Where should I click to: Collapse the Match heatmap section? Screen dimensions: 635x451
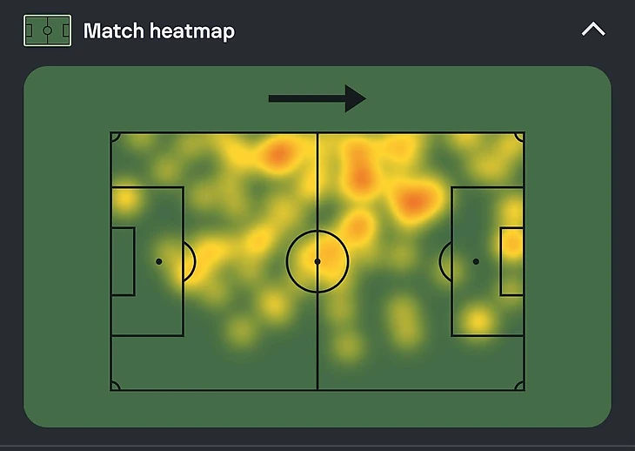coord(592,30)
